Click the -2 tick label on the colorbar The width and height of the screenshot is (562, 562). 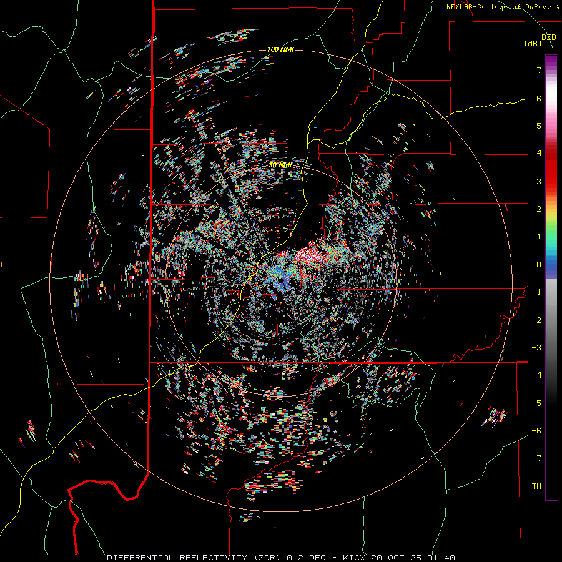[536, 320]
